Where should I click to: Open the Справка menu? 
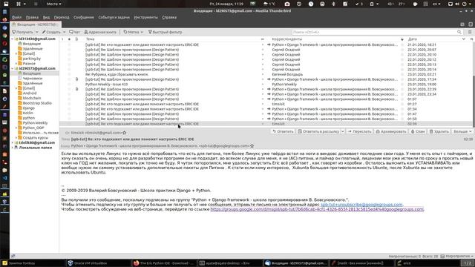tap(169, 17)
